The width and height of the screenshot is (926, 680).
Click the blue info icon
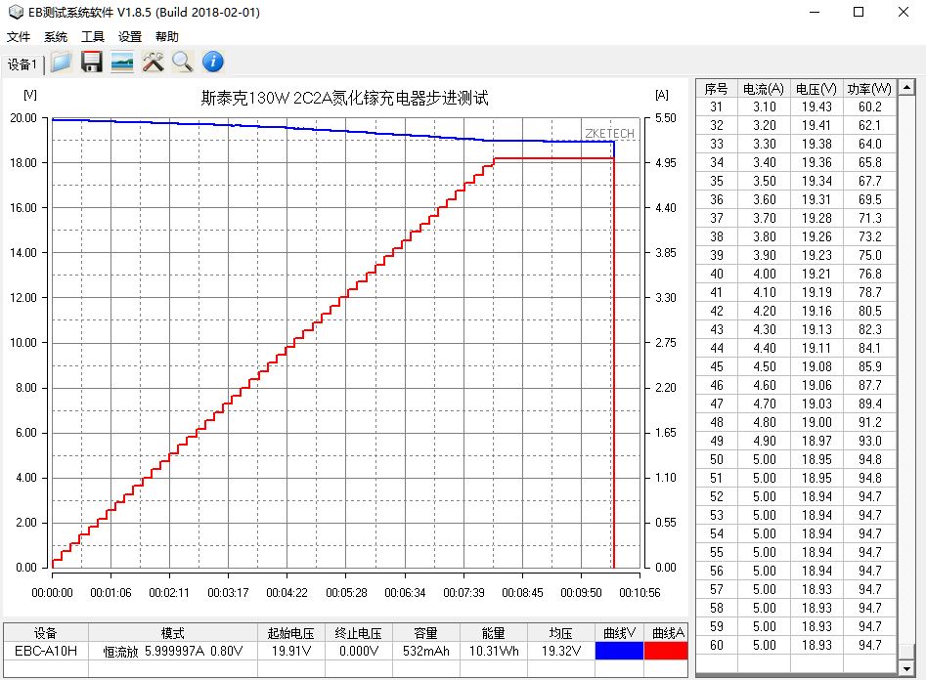(x=213, y=63)
